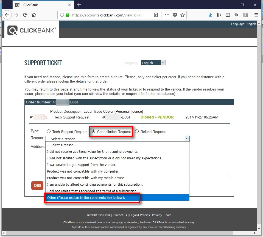
Task: Choose '-- Select a reason --' list entry
Action: [117, 145]
